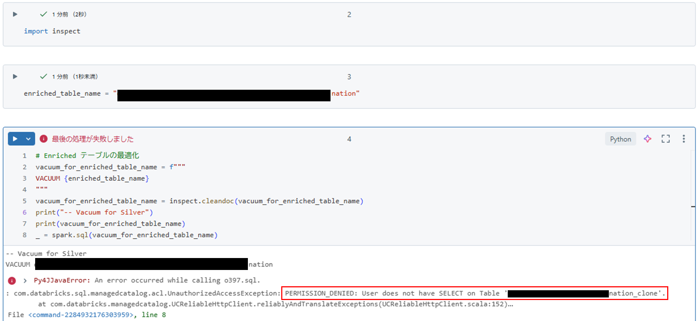Click the inspect.cleandoc code line

[199, 201]
